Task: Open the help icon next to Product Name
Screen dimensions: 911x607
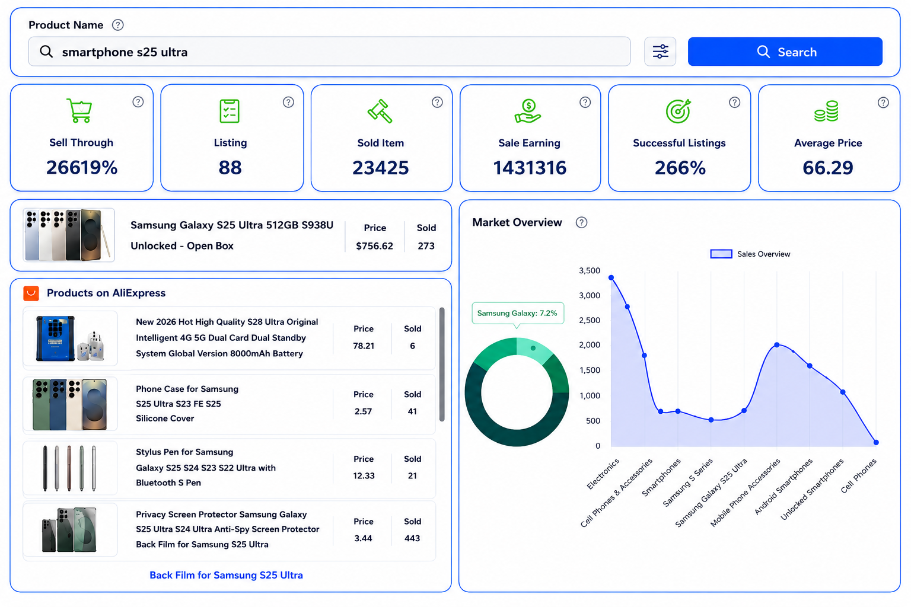Action: (118, 25)
